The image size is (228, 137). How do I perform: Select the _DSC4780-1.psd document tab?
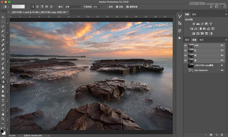(x=39, y=12)
